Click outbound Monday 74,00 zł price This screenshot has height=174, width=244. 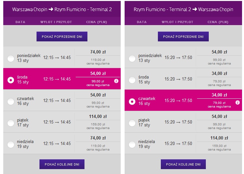[x=98, y=52]
